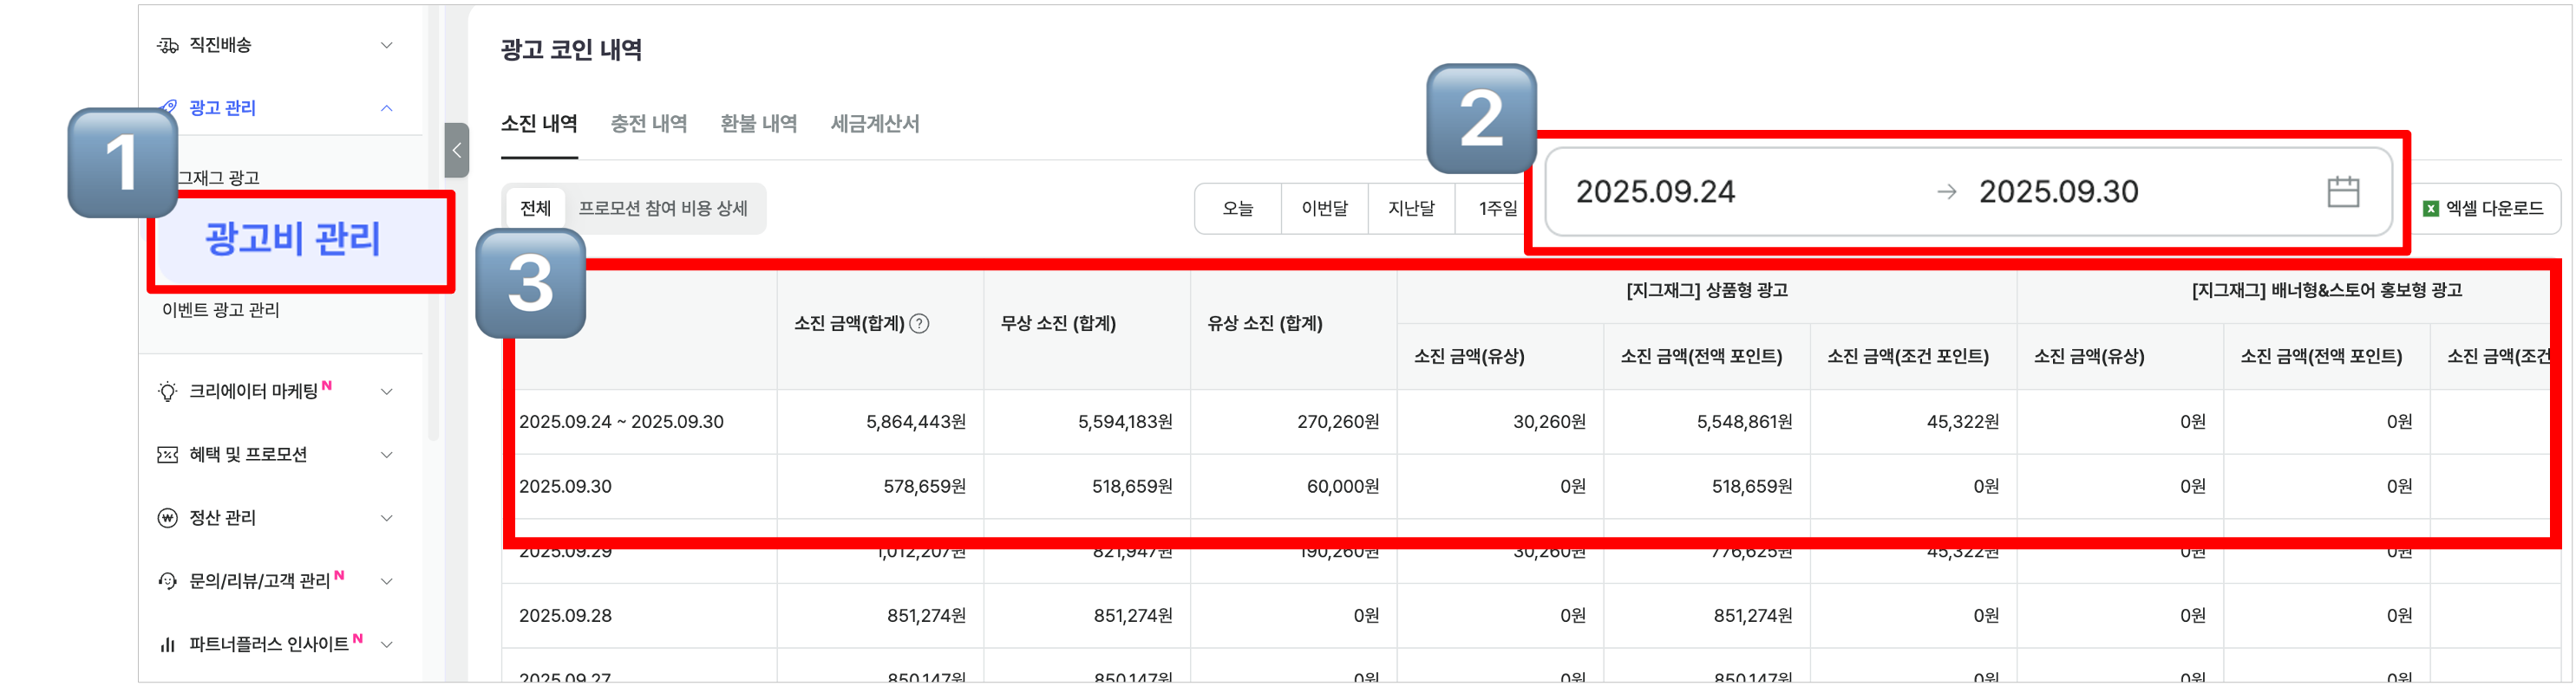
Task: Select 프로모션 참여 비용 상세 filter toggle
Action: pos(663,209)
